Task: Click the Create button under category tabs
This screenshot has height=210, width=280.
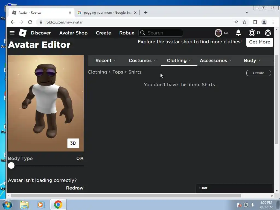Action: pyautogui.click(x=258, y=73)
